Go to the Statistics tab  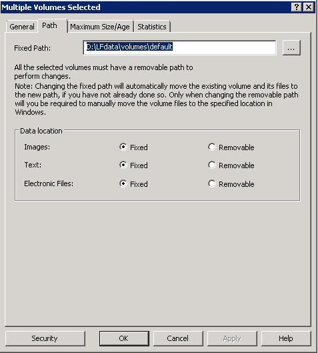click(152, 27)
